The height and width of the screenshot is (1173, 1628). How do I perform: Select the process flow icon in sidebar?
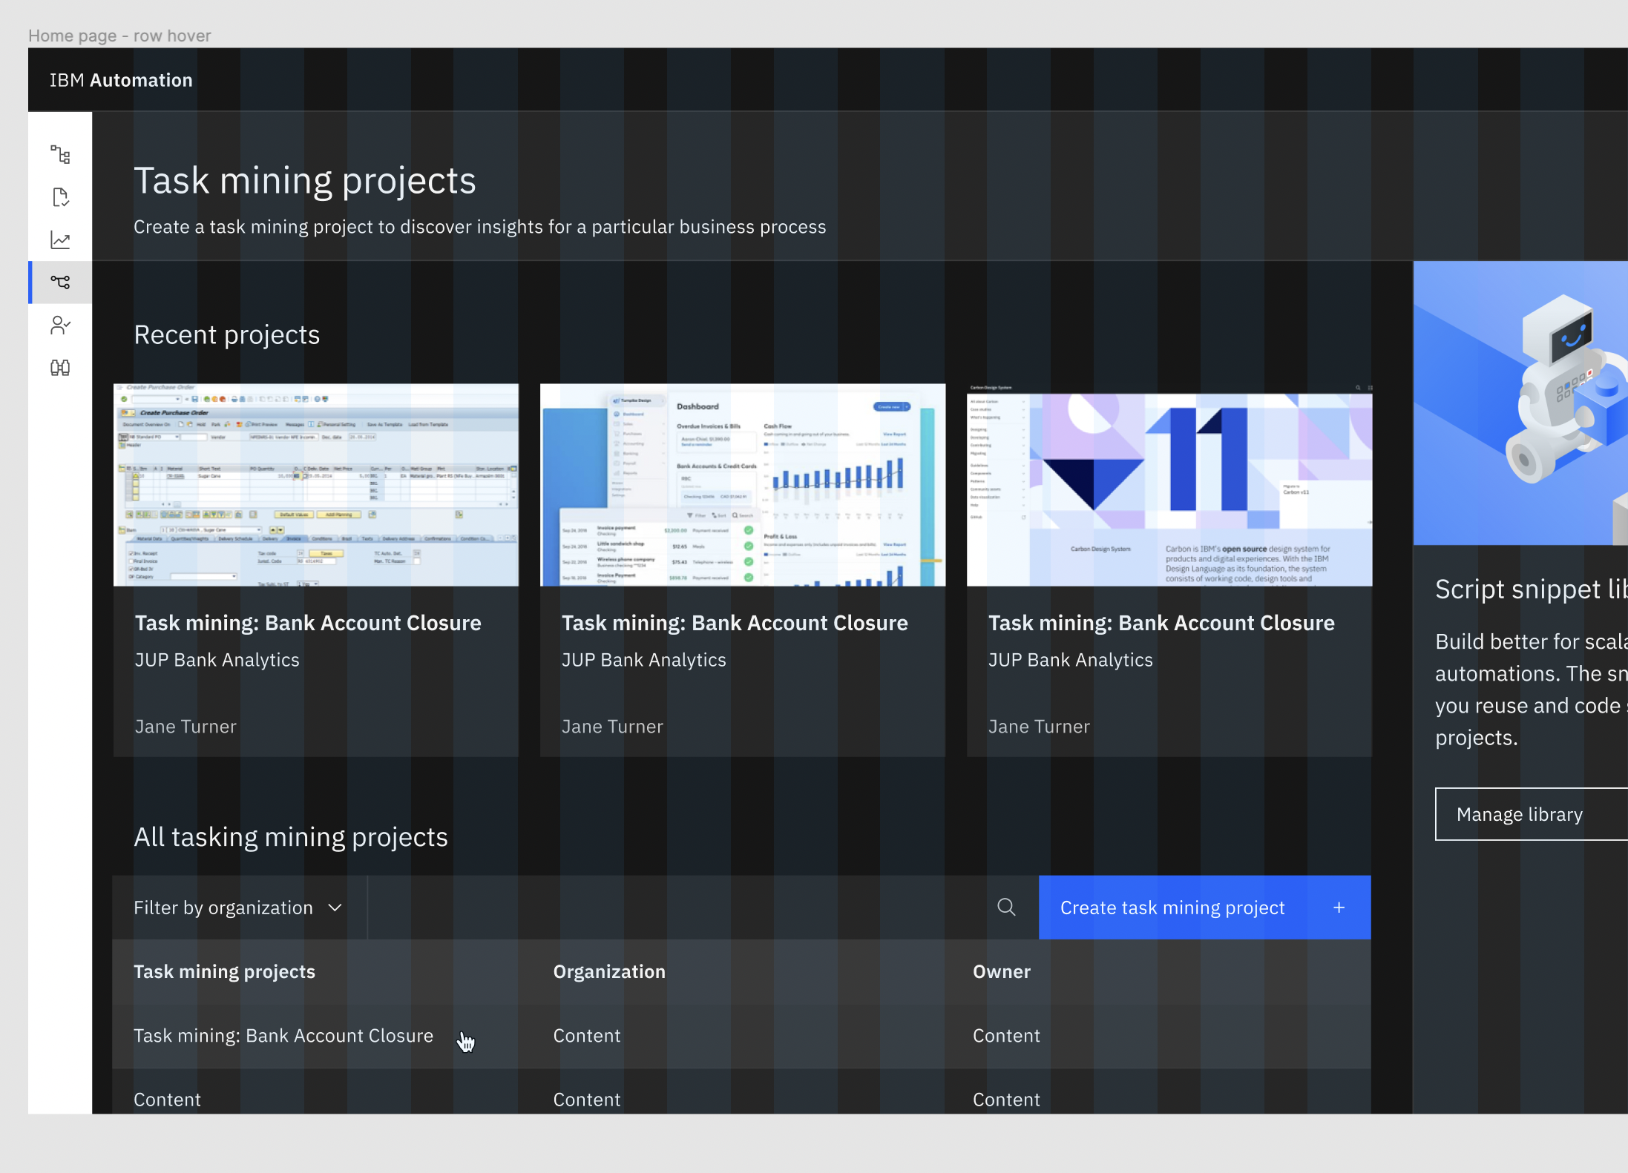pos(60,154)
